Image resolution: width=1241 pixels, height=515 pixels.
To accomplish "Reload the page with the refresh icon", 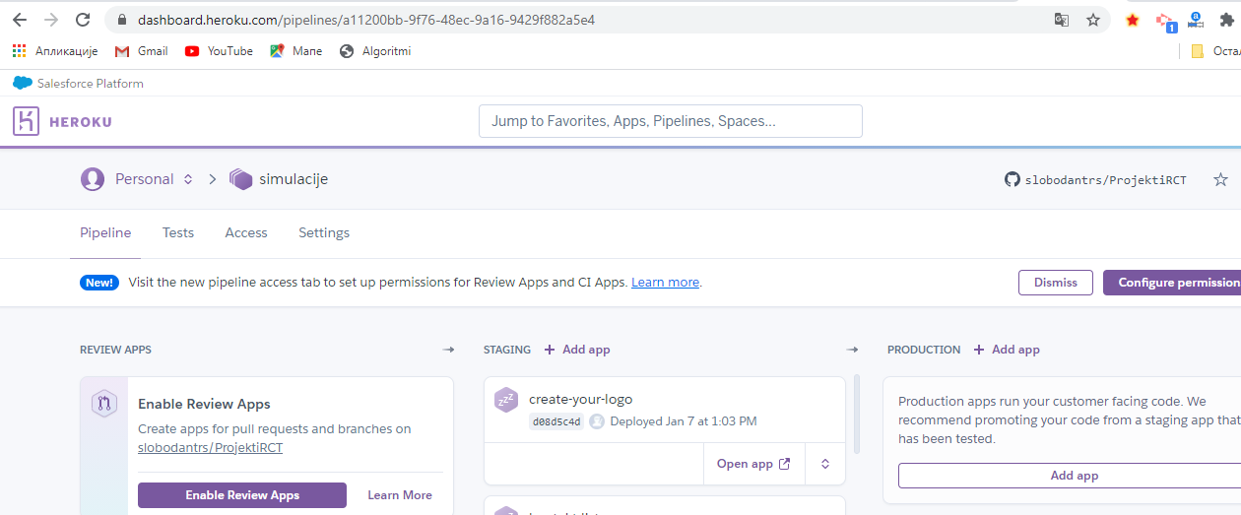I will [83, 20].
